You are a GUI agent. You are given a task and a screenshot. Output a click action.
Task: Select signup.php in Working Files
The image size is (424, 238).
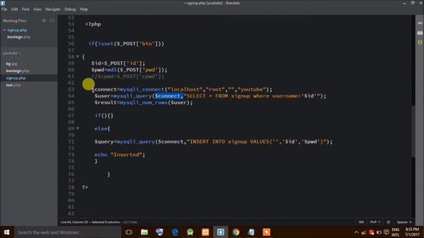point(17,30)
